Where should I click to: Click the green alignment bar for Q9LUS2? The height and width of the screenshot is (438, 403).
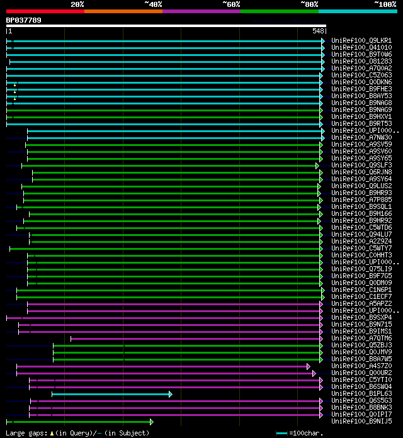tap(170, 187)
